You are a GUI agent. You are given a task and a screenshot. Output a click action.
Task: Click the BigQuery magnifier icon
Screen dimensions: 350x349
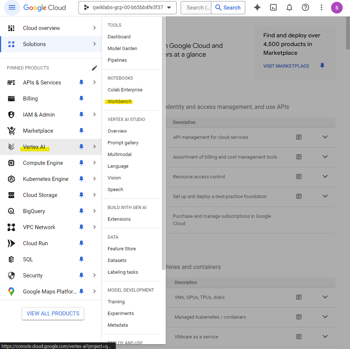[x=11, y=211]
